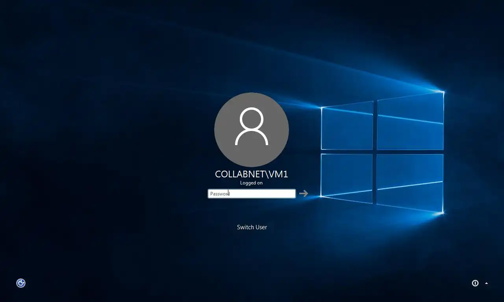Click the Logged on status text
Image resolution: width=504 pixels, height=302 pixels.
251,183
